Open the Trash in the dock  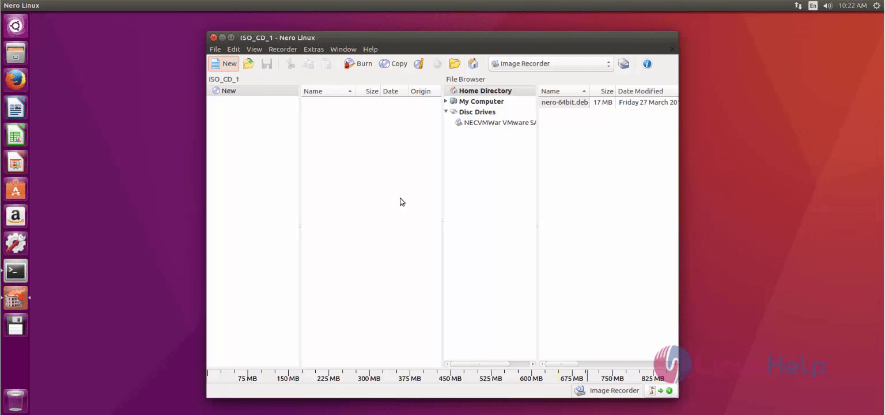tap(16, 401)
